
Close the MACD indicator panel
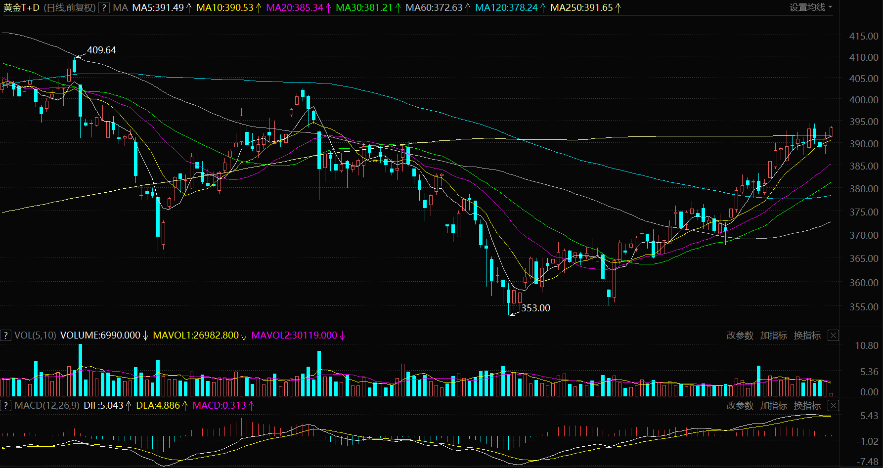point(833,406)
